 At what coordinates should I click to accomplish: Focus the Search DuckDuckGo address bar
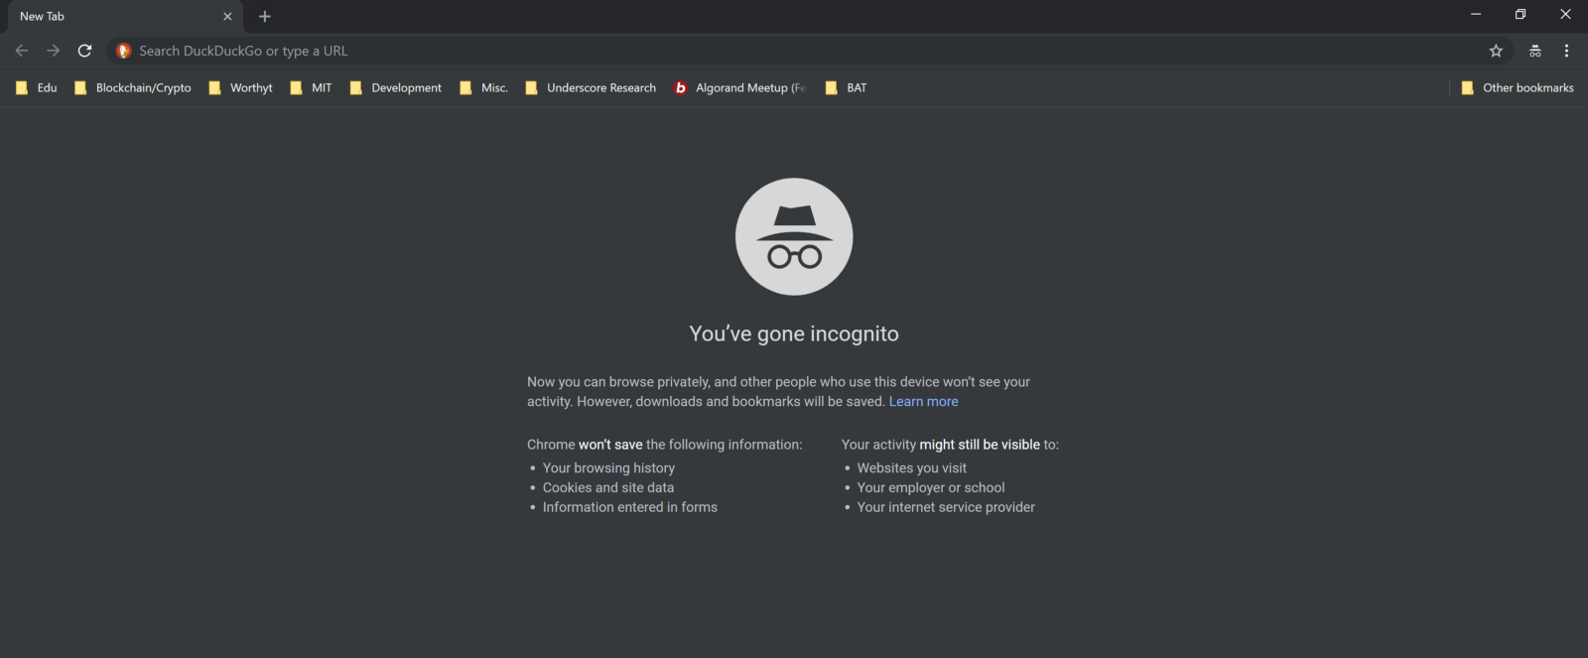tap(695, 51)
